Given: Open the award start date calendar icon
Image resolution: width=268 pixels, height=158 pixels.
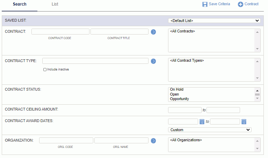Looking at the screenshot, I should point(202,122).
